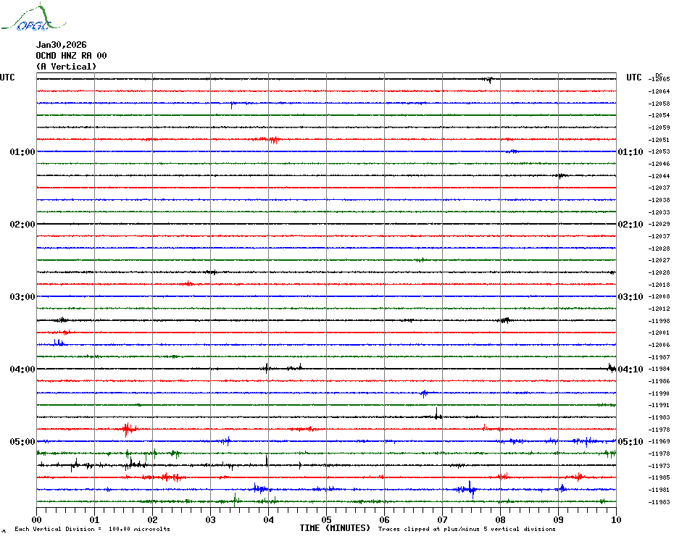Click the 04:00 UTC hour label
The width and height of the screenshot is (674, 539).
(22, 369)
